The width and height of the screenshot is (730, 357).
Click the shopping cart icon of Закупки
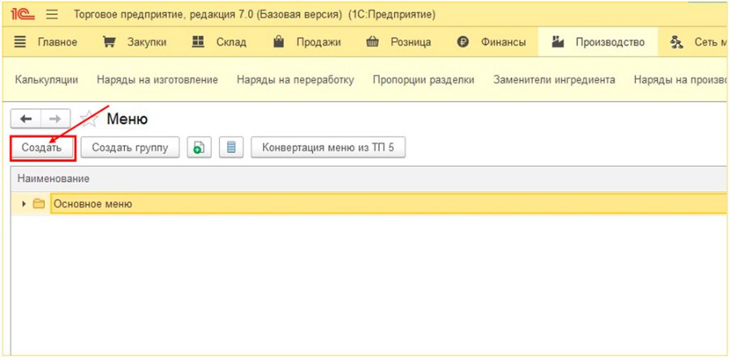(x=109, y=42)
